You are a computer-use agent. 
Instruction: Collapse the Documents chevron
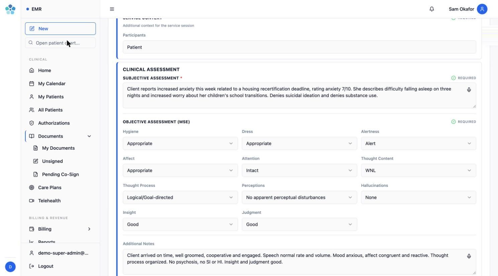pos(89,136)
